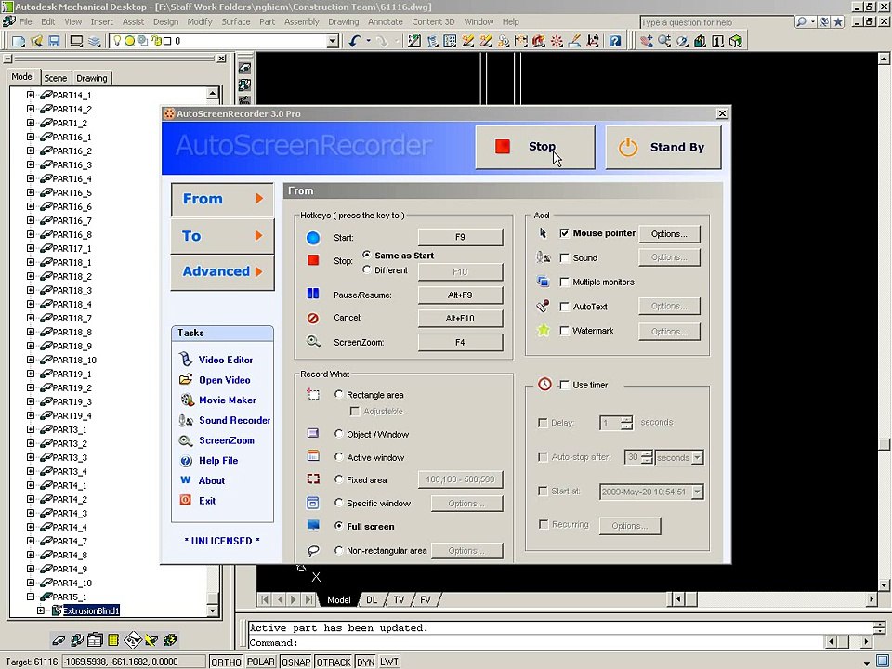
Task: Switch to the Scene browser tab
Action: pos(55,78)
